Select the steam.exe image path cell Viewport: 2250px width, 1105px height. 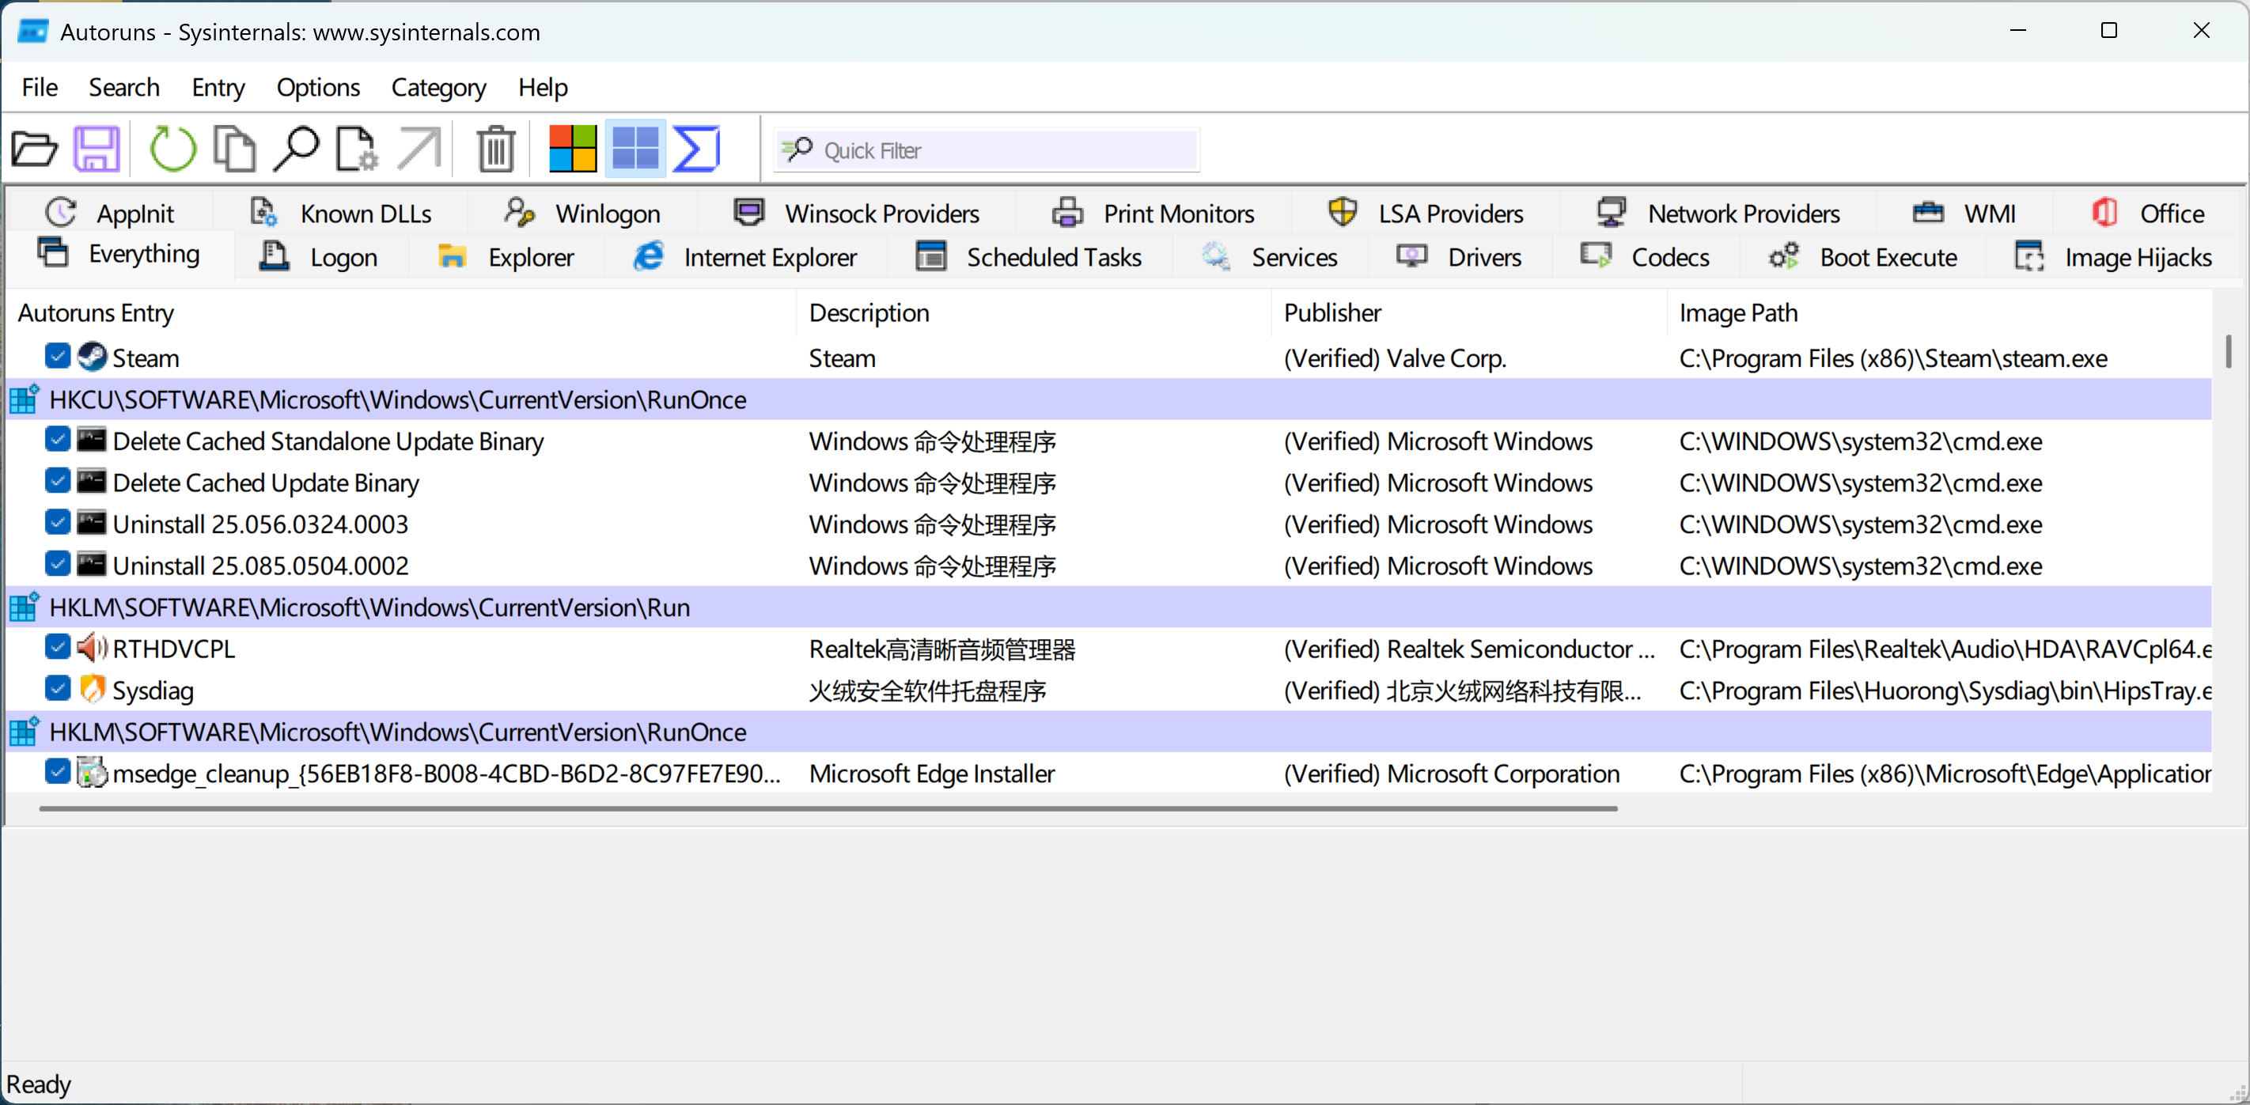[1892, 358]
